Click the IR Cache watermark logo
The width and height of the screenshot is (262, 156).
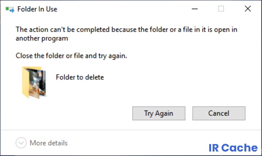[233, 148]
